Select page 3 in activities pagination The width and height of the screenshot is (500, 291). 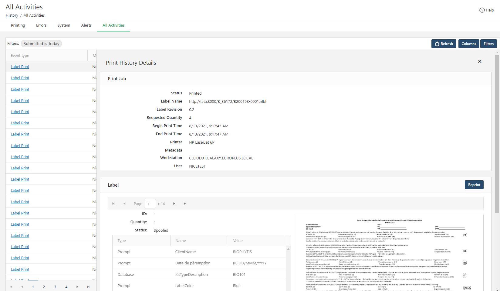(55, 287)
